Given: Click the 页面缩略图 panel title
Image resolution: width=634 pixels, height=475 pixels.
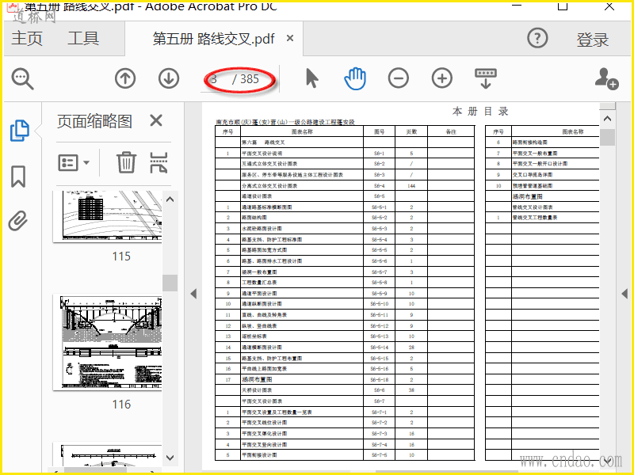Looking at the screenshot, I should point(94,121).
